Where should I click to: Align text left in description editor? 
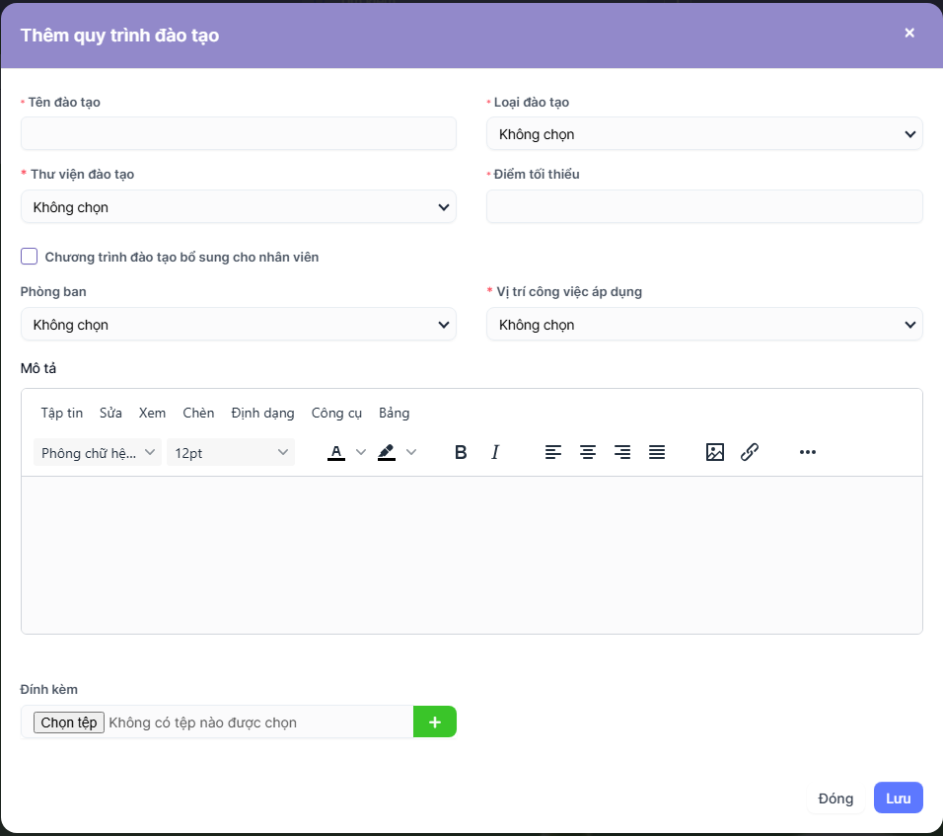(x=553, y=452)
